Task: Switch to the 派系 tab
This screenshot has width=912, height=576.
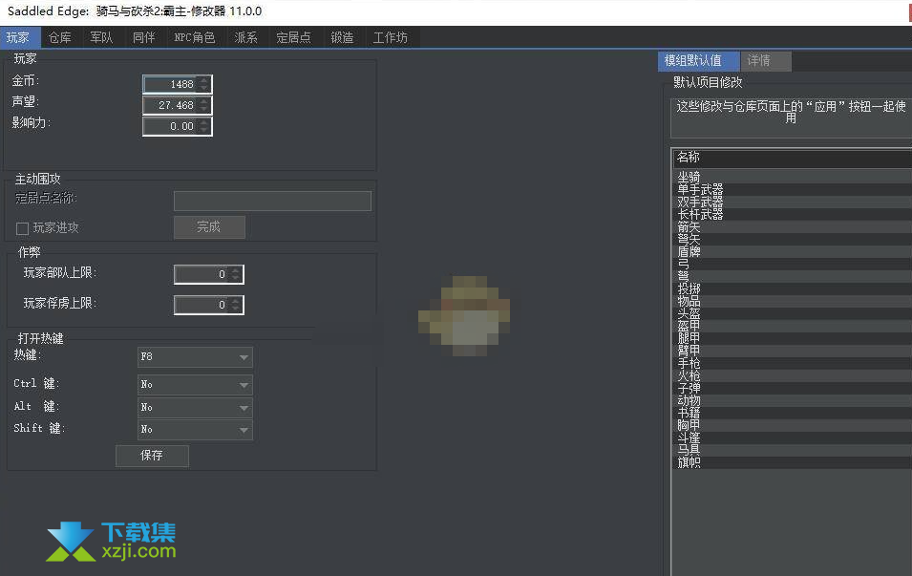Action: click(x=245, y=38)
